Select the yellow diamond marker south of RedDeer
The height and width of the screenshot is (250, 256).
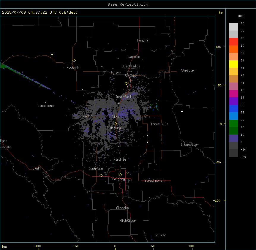pyautogui.click(x=126, y=83)
